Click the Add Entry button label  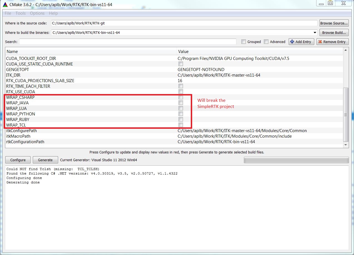(303, 42)
